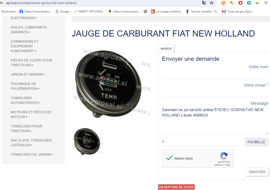The height and width of the screenshot is (190, 270).
Task: Expand Huiles, Lubrifiants, Graisses category
Action: 29,30
